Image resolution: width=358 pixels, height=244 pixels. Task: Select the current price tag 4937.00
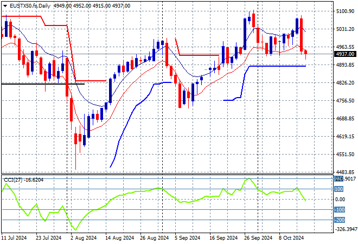(x=346, y=54)
